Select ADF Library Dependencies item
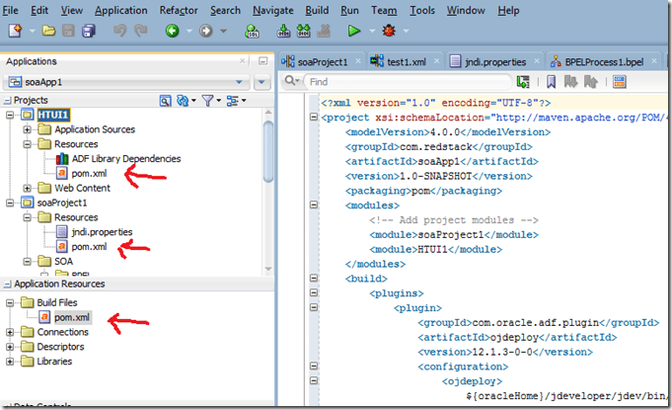The height and width of the screenshot is (410, 672). click(125, 159)
